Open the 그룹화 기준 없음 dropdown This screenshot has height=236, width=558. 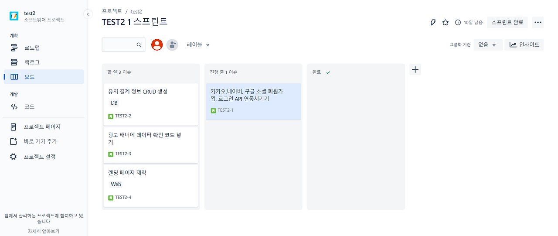coord(487,44)
